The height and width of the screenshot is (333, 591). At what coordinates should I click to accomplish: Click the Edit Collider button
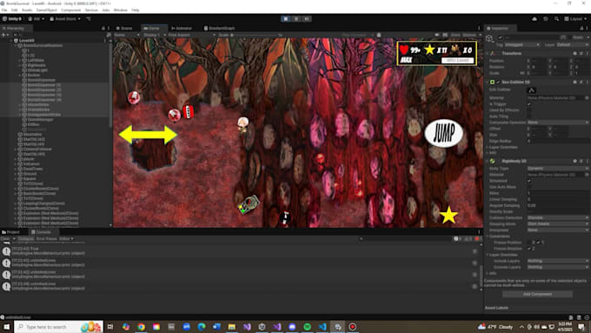(531, 90)
